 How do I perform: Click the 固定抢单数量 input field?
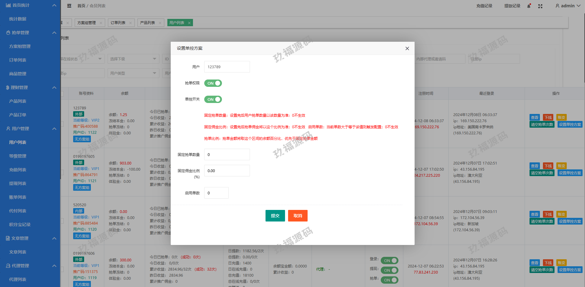[227, 154]
